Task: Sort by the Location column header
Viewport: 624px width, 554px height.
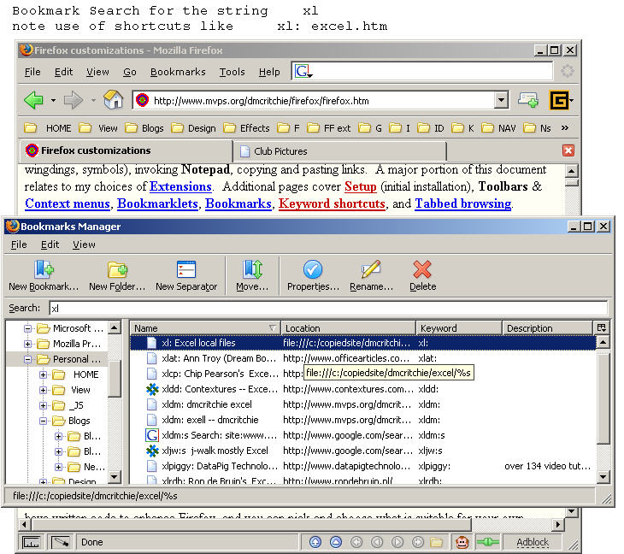Action: 348,328
